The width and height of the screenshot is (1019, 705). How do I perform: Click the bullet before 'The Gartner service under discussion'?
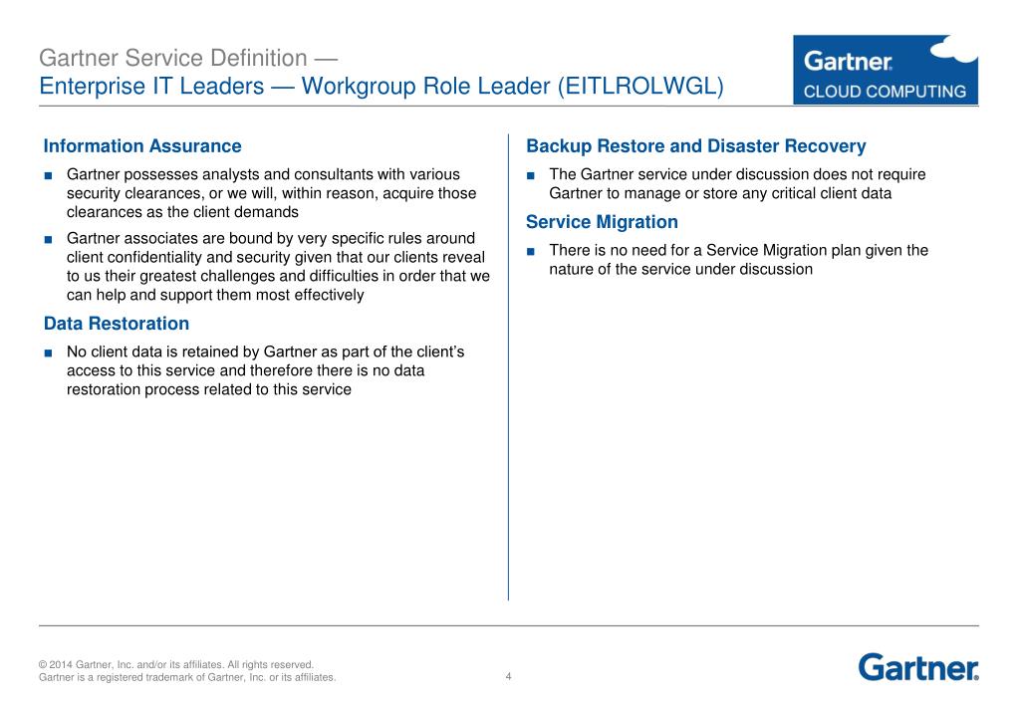click(x=531, y=175)
